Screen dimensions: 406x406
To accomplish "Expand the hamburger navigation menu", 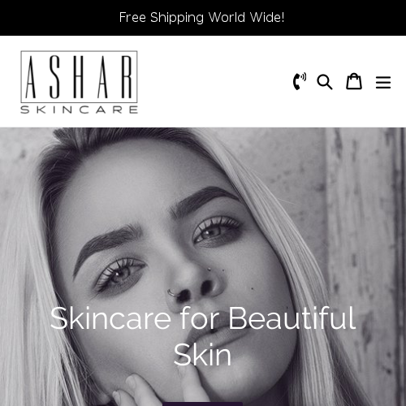I will pyautogui.click(x=383, y=82).
